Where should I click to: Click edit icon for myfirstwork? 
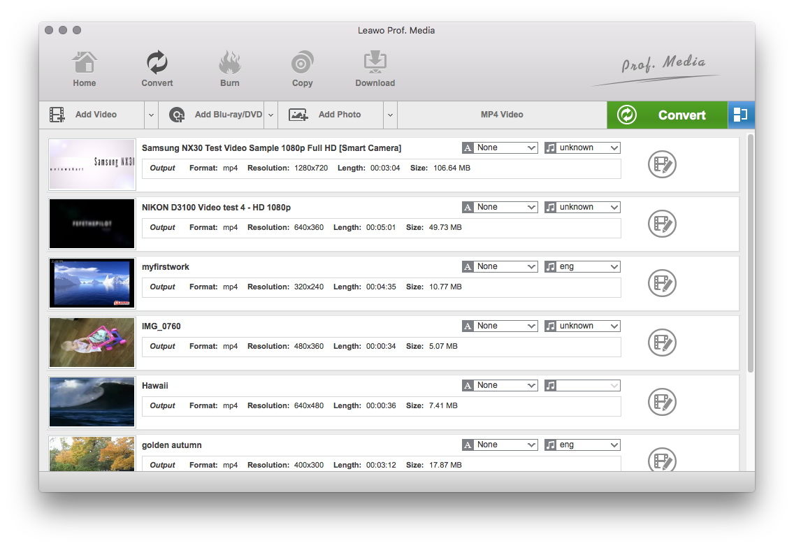tap(661, 284)
